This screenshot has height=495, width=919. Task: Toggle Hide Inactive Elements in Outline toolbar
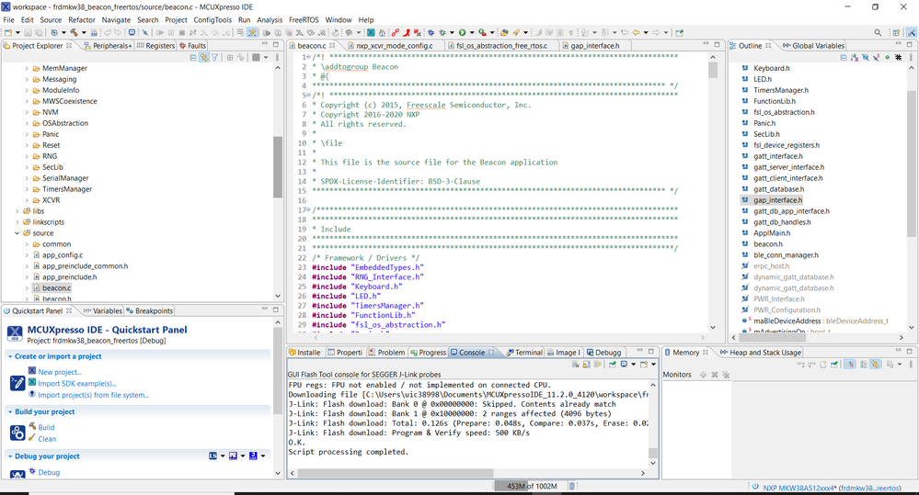pos(899,57)
